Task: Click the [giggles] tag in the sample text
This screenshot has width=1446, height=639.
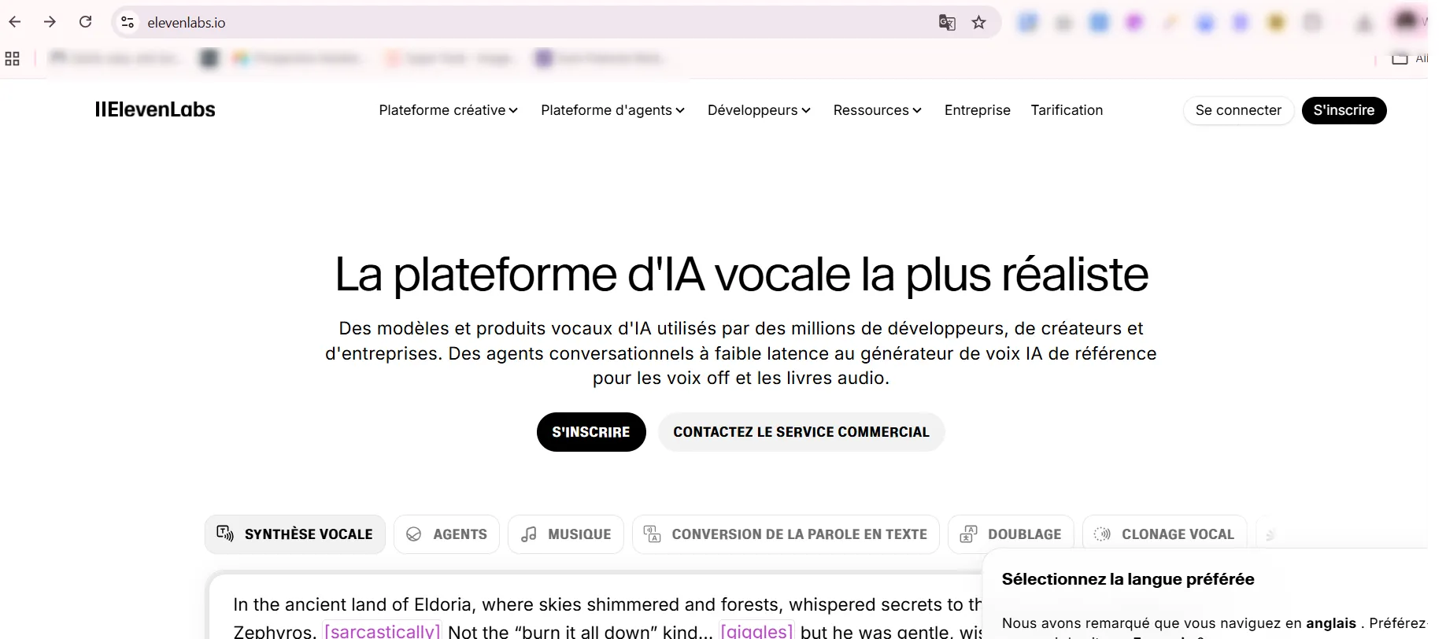Action: tap(756, 631)
